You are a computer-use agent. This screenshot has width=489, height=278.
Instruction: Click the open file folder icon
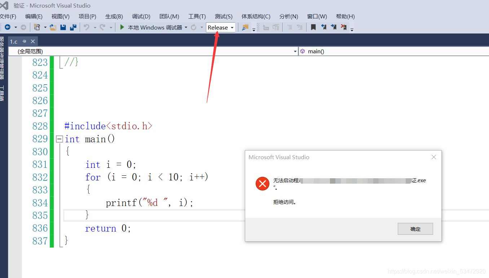[53, 27]
